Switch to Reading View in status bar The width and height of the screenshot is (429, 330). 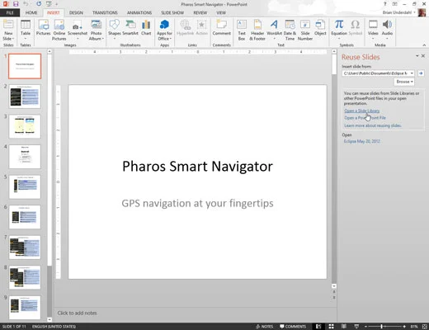(344, 326)
